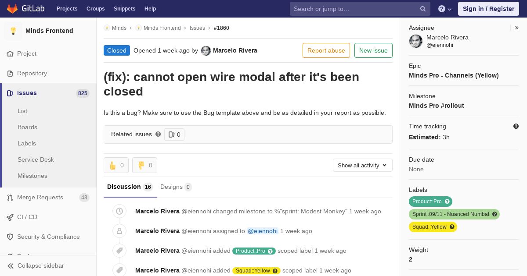
Task: Click the Security & Compliance shield icon
Action: pyautogui.click(x=10, y=237)
